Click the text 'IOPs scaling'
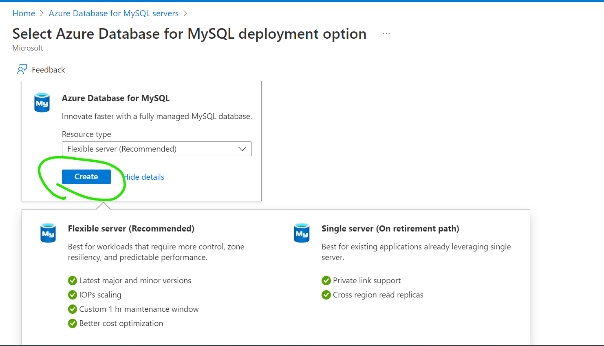This screenshot has height=346, width=604. coord(100,295)
